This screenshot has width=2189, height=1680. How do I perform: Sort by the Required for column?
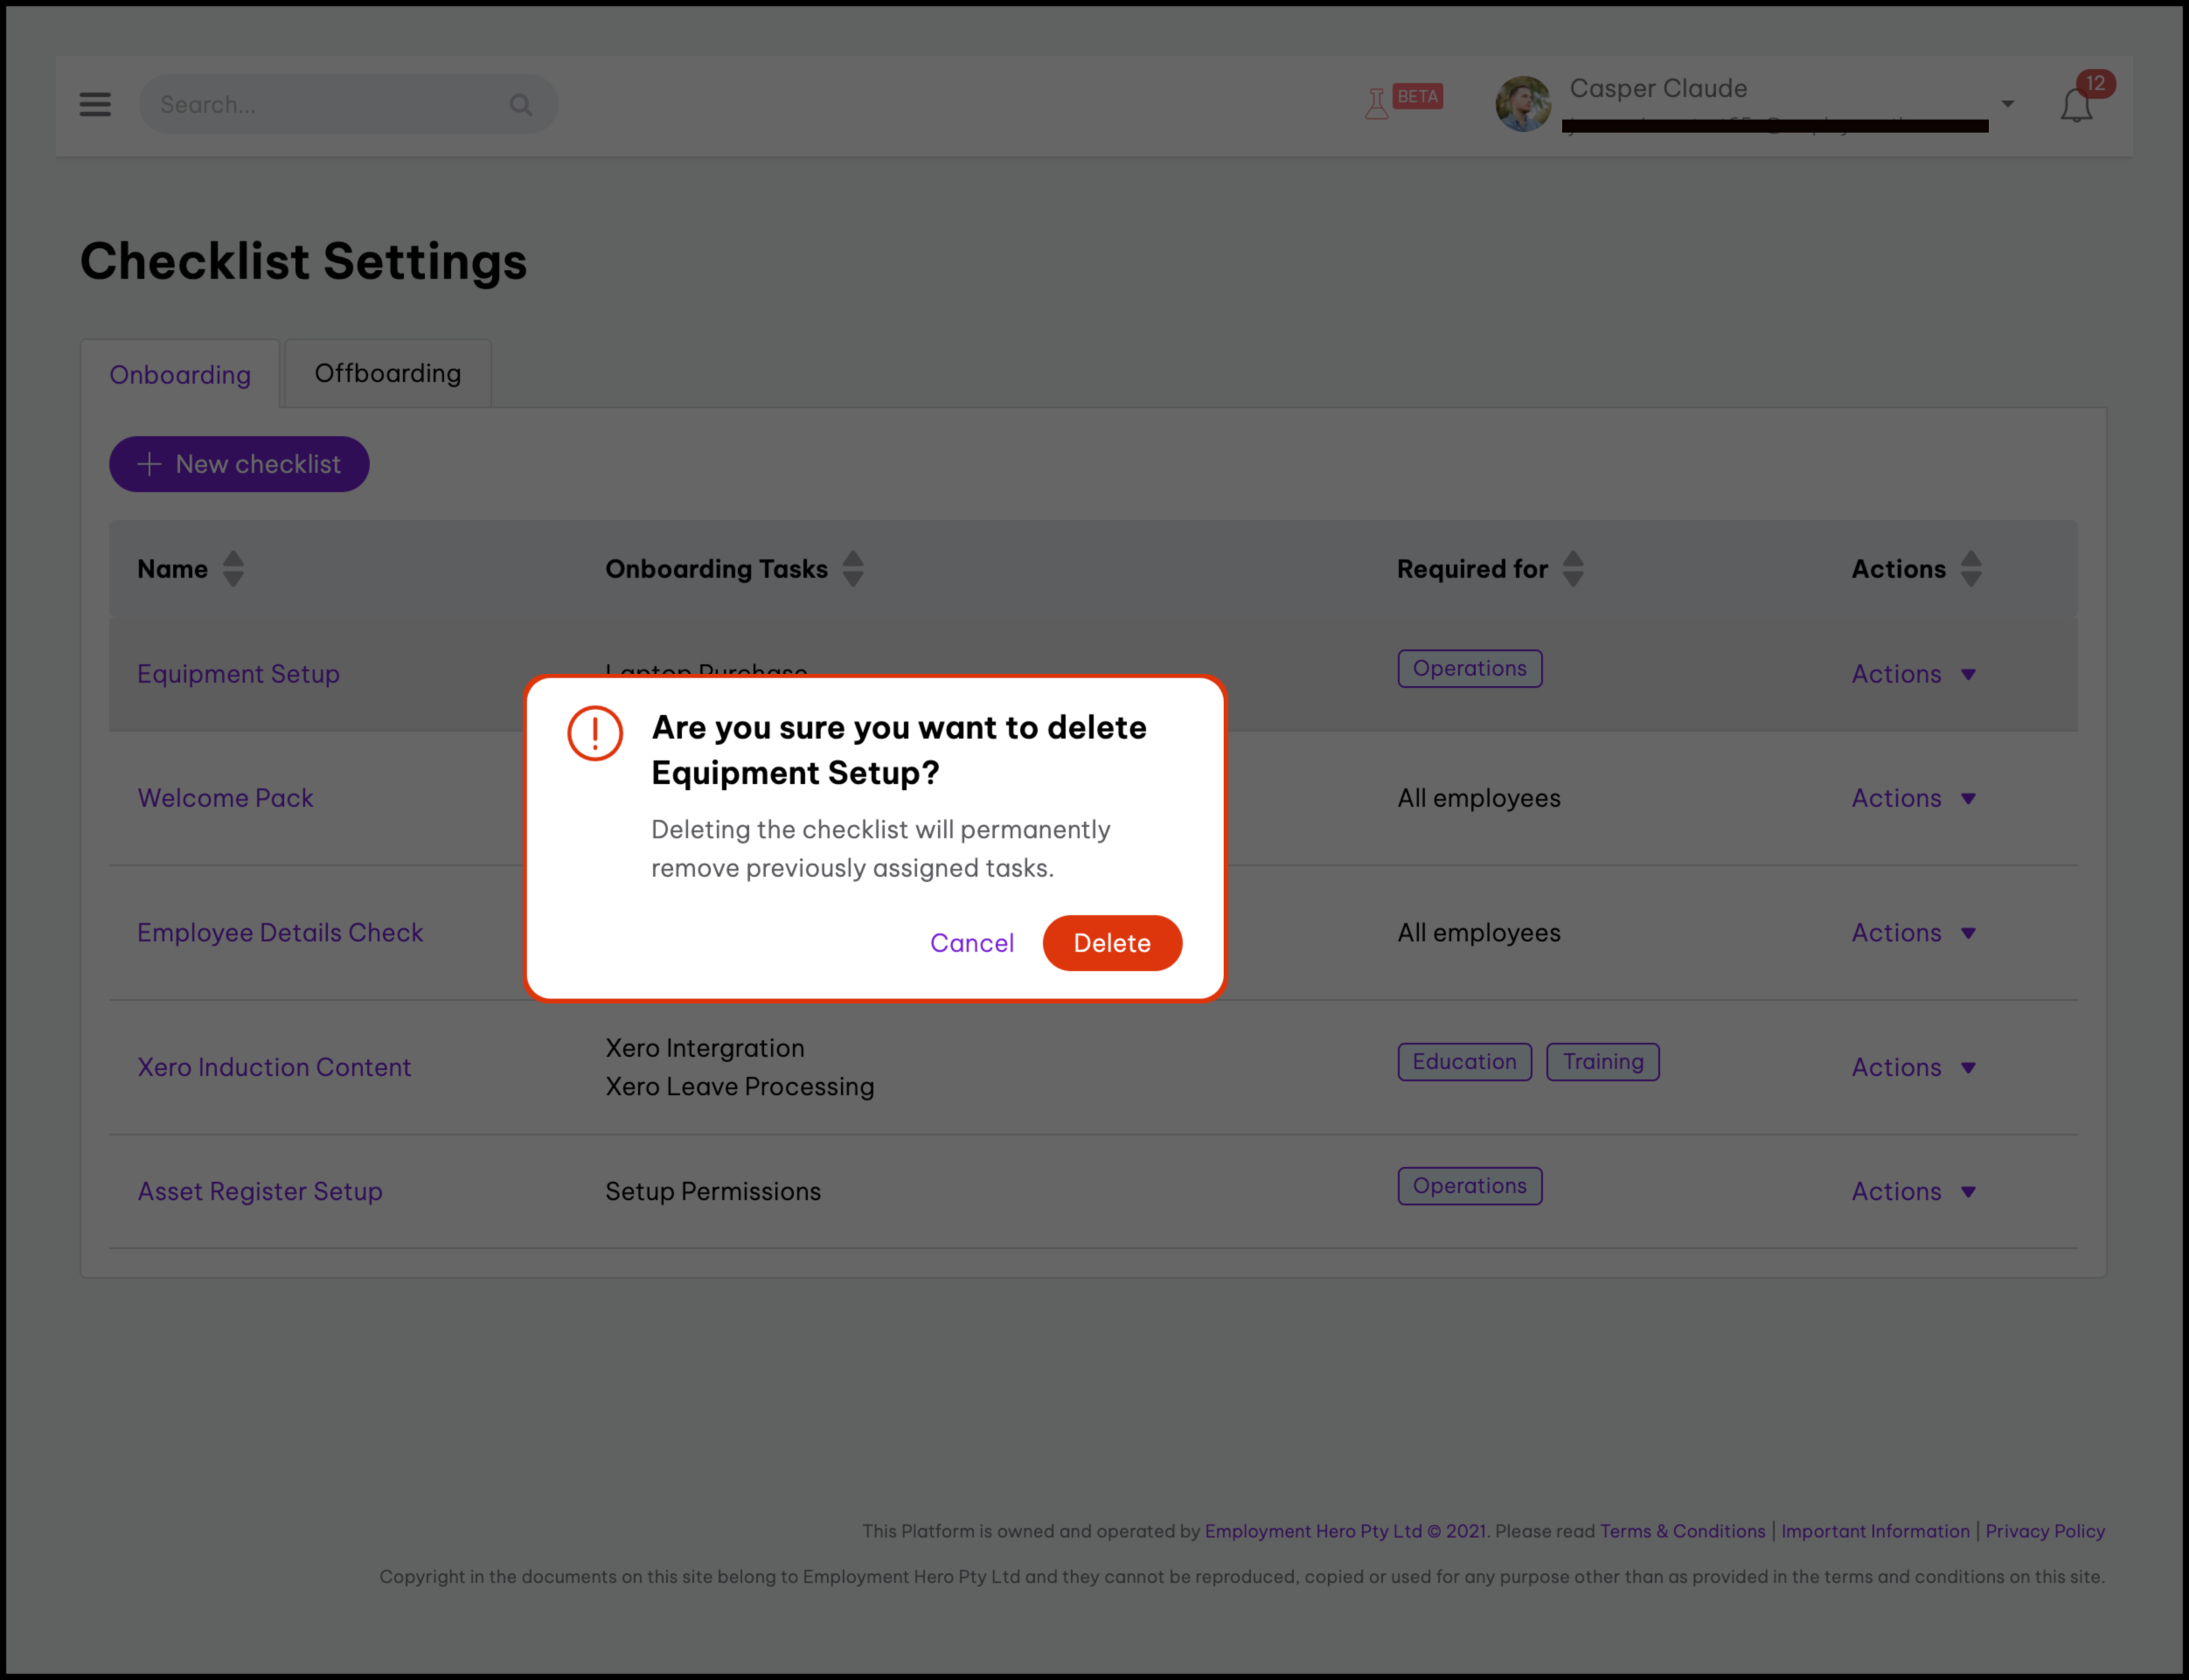click(1573, 569)
